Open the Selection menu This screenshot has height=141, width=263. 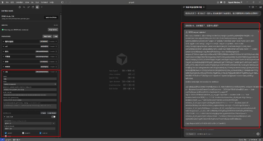pos(19,2)
